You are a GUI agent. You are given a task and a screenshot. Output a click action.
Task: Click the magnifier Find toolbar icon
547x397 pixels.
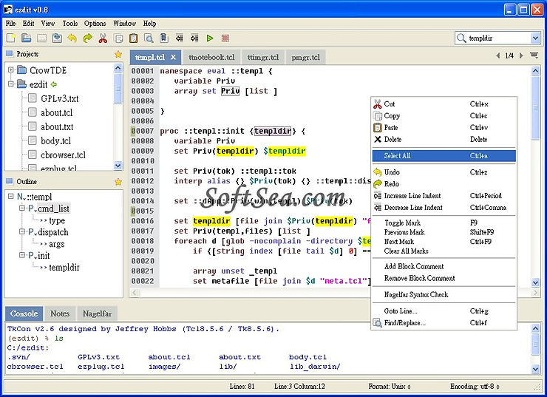click(x=149, y=38)
